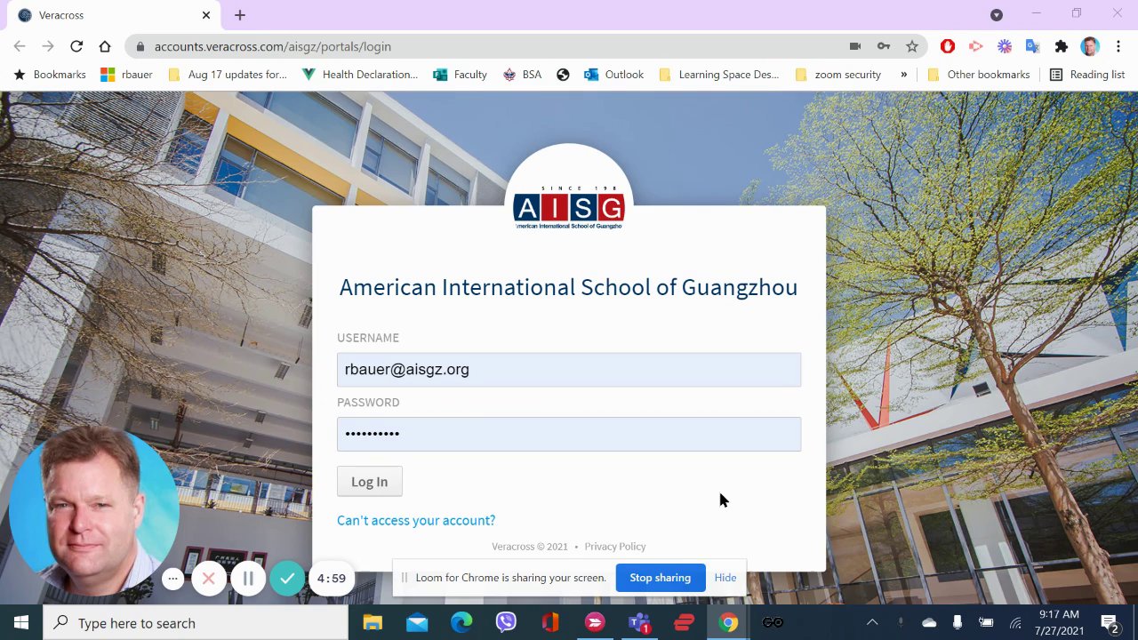Click the Loom webcam bubble
Image resolution: width=1138 pixels, height=640 pixels.
(x=93, y=510)
